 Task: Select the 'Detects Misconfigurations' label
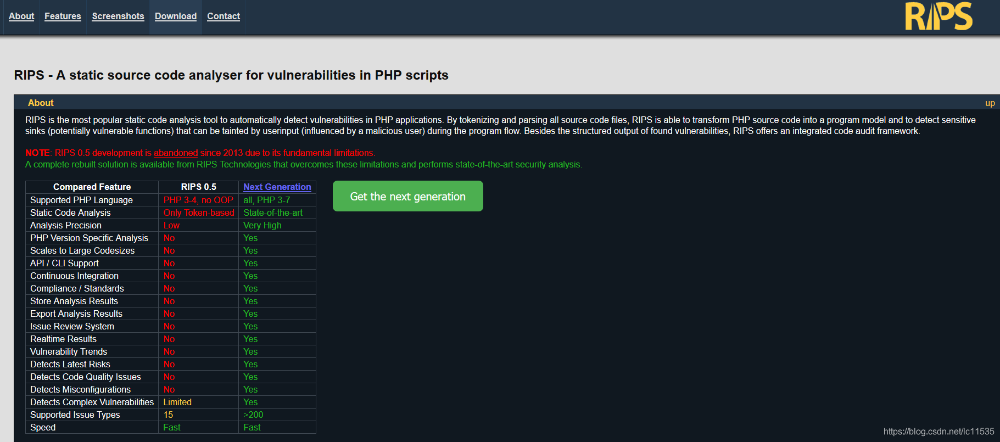(x=80, y=390)
